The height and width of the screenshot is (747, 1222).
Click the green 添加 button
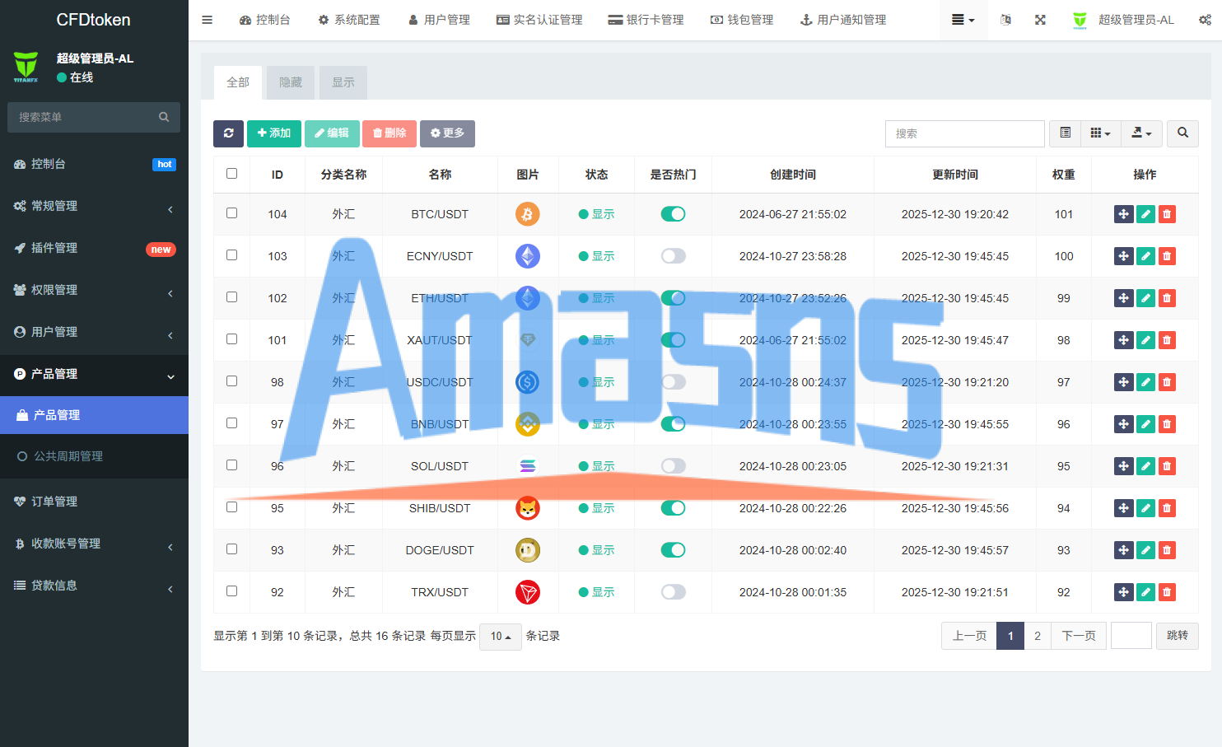(x=274, y=133)
